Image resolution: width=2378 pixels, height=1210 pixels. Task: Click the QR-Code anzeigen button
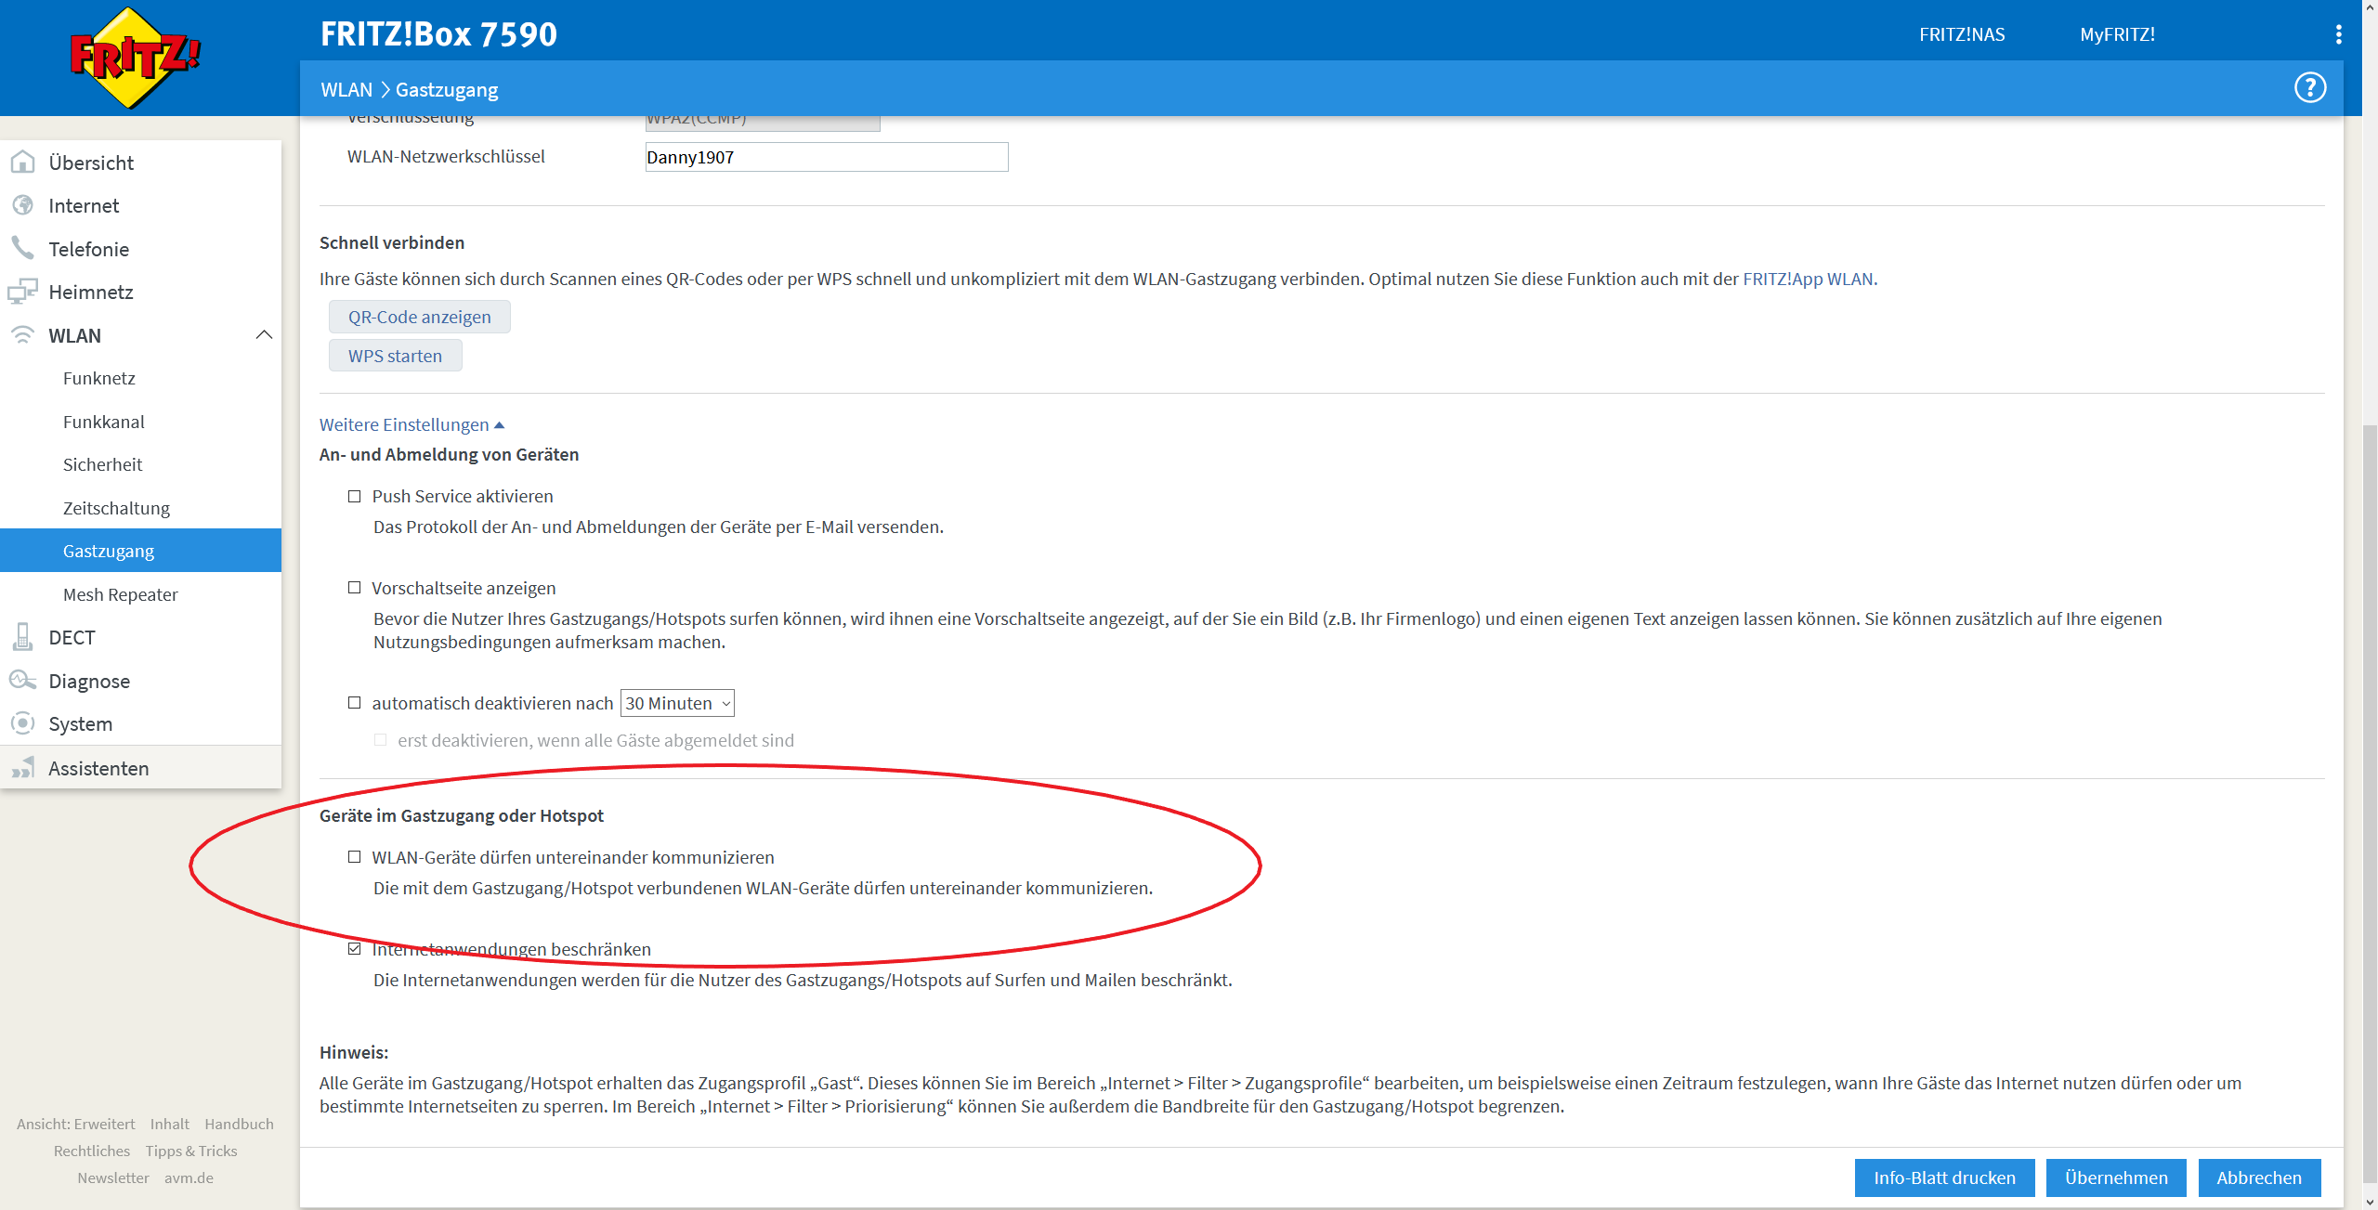[x=419, y=317]
